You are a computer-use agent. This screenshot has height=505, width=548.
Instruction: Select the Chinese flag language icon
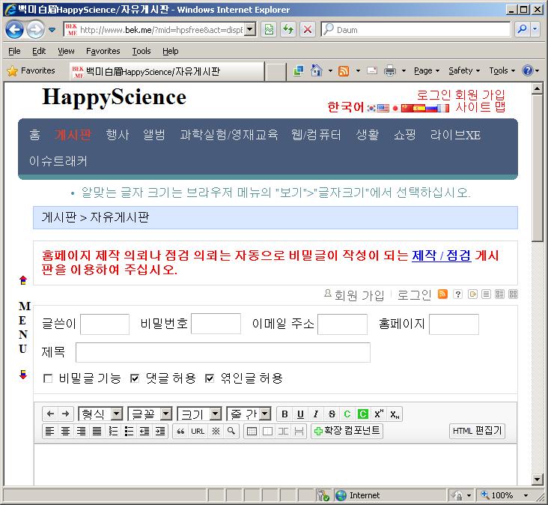click(407, 108)
